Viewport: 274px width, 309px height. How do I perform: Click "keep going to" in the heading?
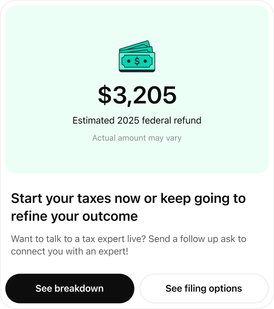[x=203, y=199]
